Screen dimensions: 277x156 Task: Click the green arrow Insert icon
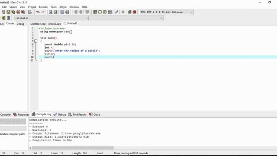[3, 18]
